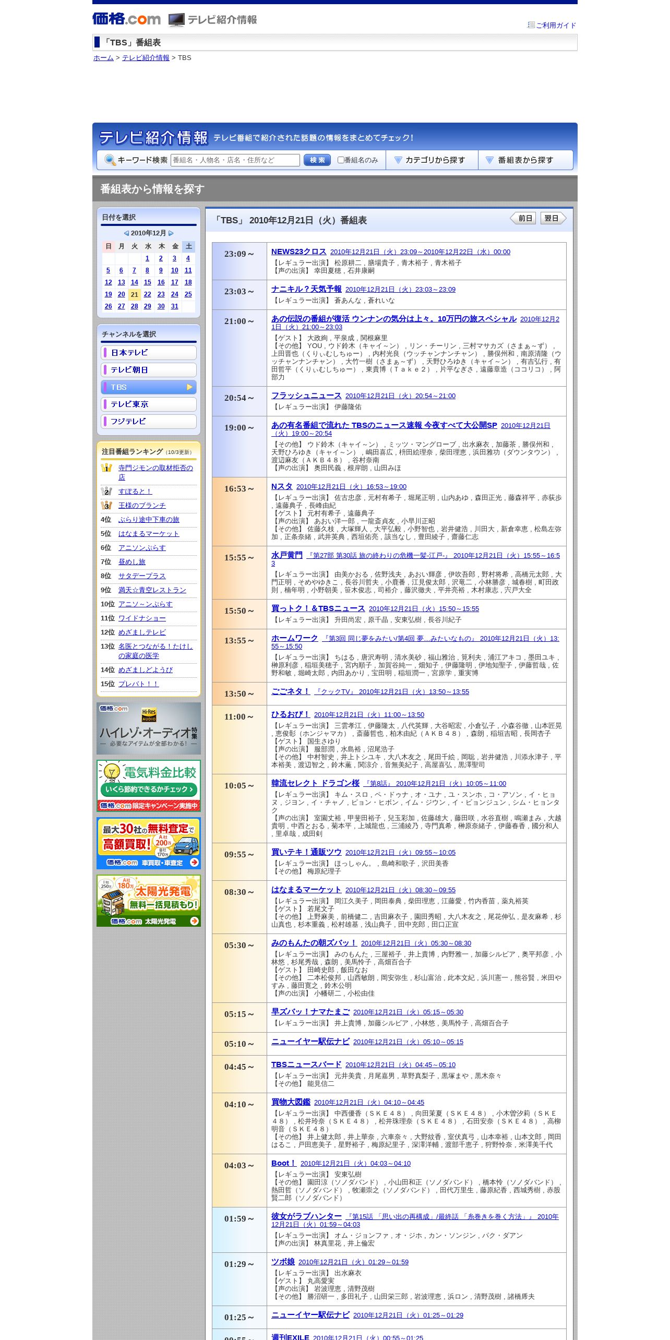Image resolution: width=670 pixels, height=1340 pixels.
Task: Open the 買っトク！＆TBSニュース program link
Action: [318, 608]
